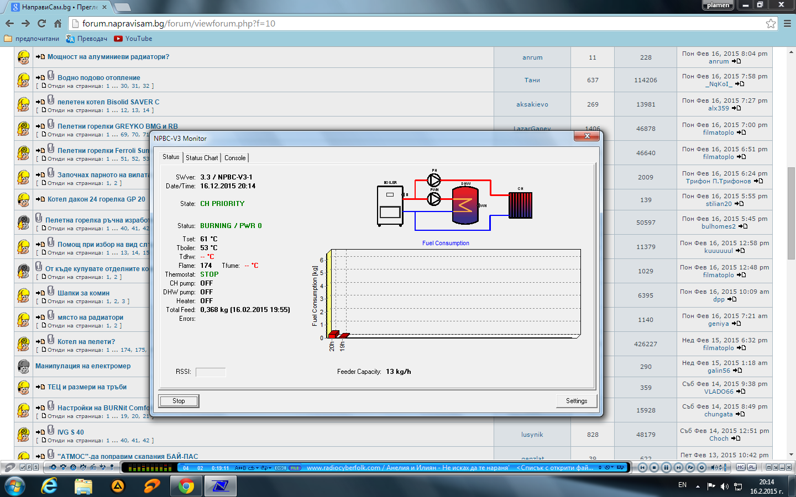This screenshot has width=796, height=497.
Task: Click the record button in media bar
Action: (701, 467)
